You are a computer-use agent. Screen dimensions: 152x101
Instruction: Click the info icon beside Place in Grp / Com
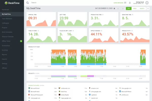click(x=73, y=31)
